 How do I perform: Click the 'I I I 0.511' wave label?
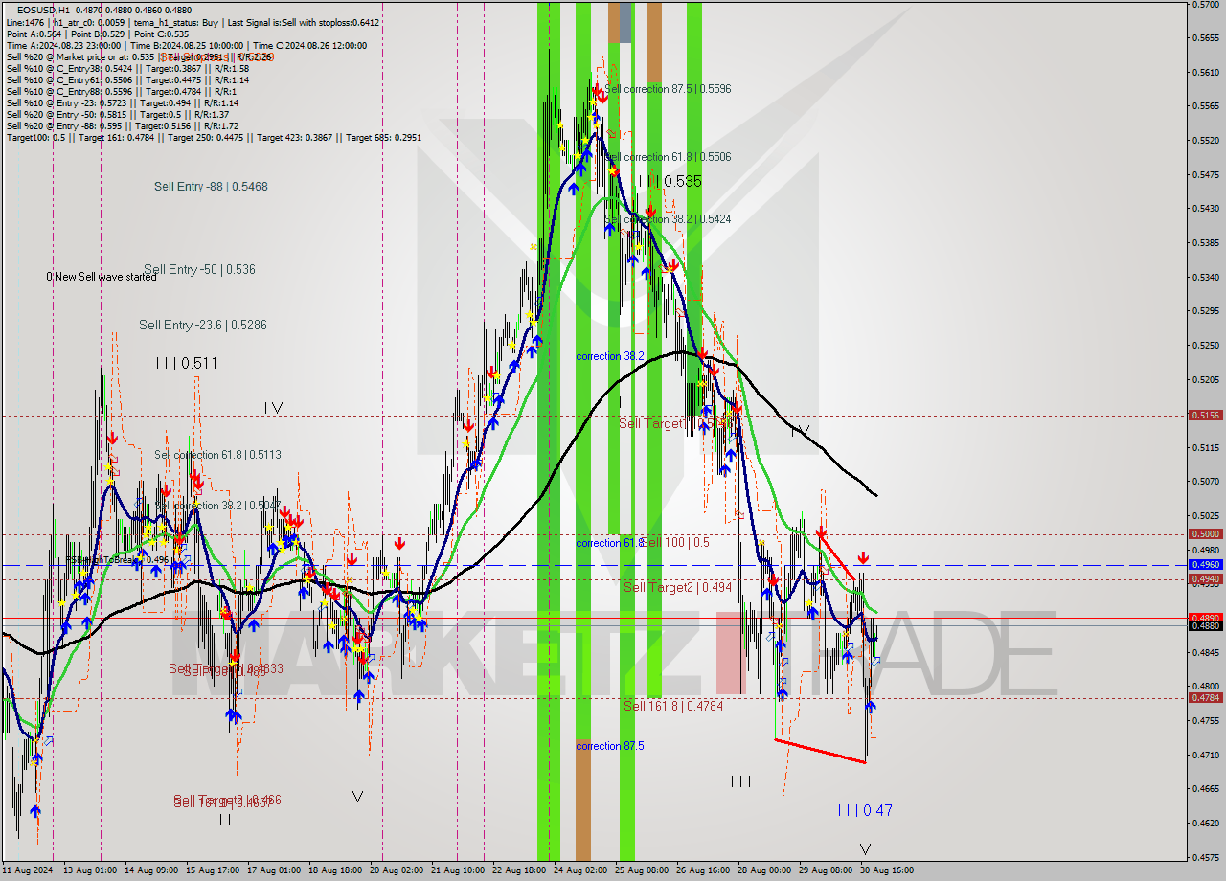[186, 364]
